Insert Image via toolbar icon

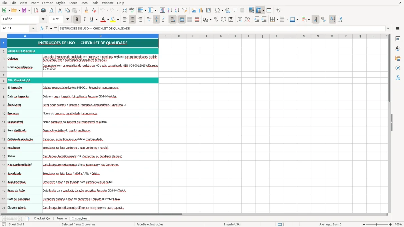pyautogui.click(x=194, y=10)
